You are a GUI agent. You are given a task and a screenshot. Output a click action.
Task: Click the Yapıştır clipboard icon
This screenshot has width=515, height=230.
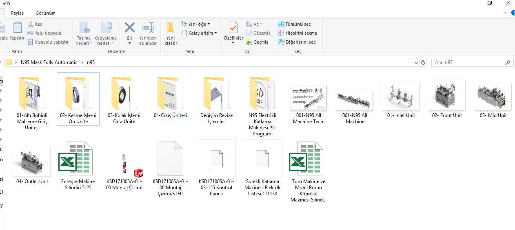pos(17,28)
